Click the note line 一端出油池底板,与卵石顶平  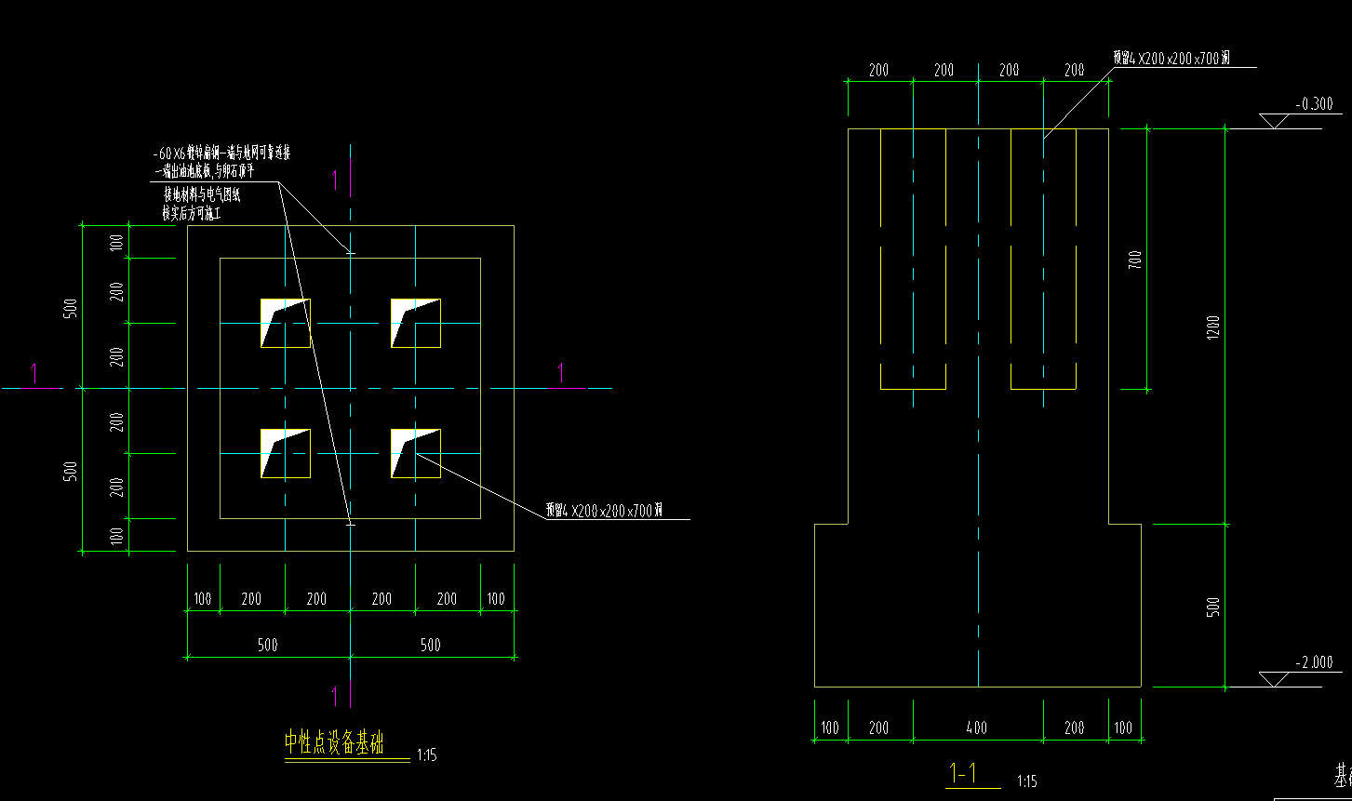tap(204, 171)
